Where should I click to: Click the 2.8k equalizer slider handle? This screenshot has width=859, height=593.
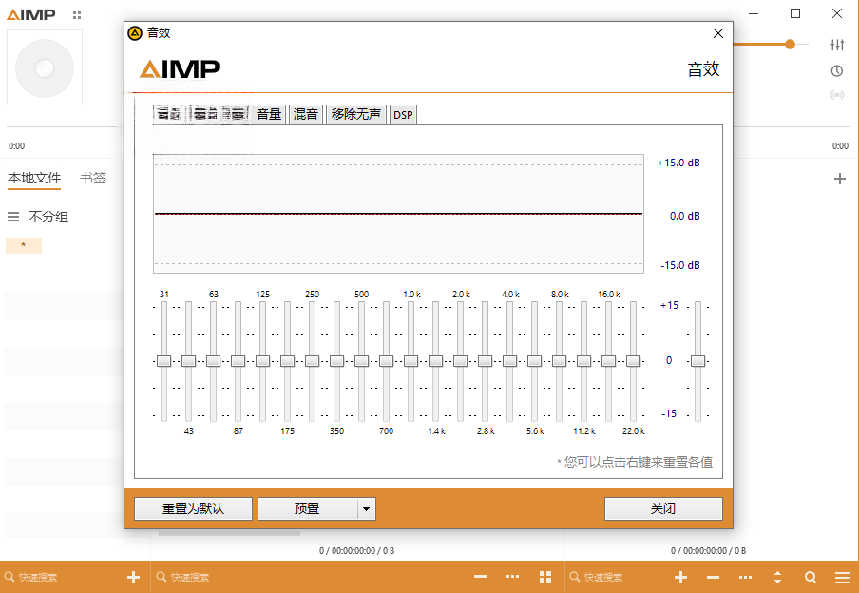(x=485, y=360)
